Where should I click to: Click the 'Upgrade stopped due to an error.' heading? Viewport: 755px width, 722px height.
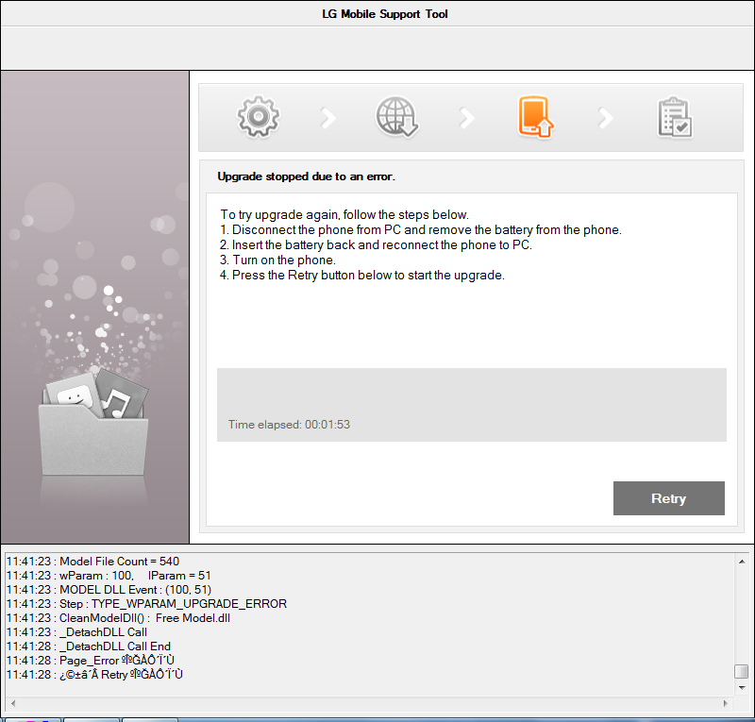click(x=306, y=176)
